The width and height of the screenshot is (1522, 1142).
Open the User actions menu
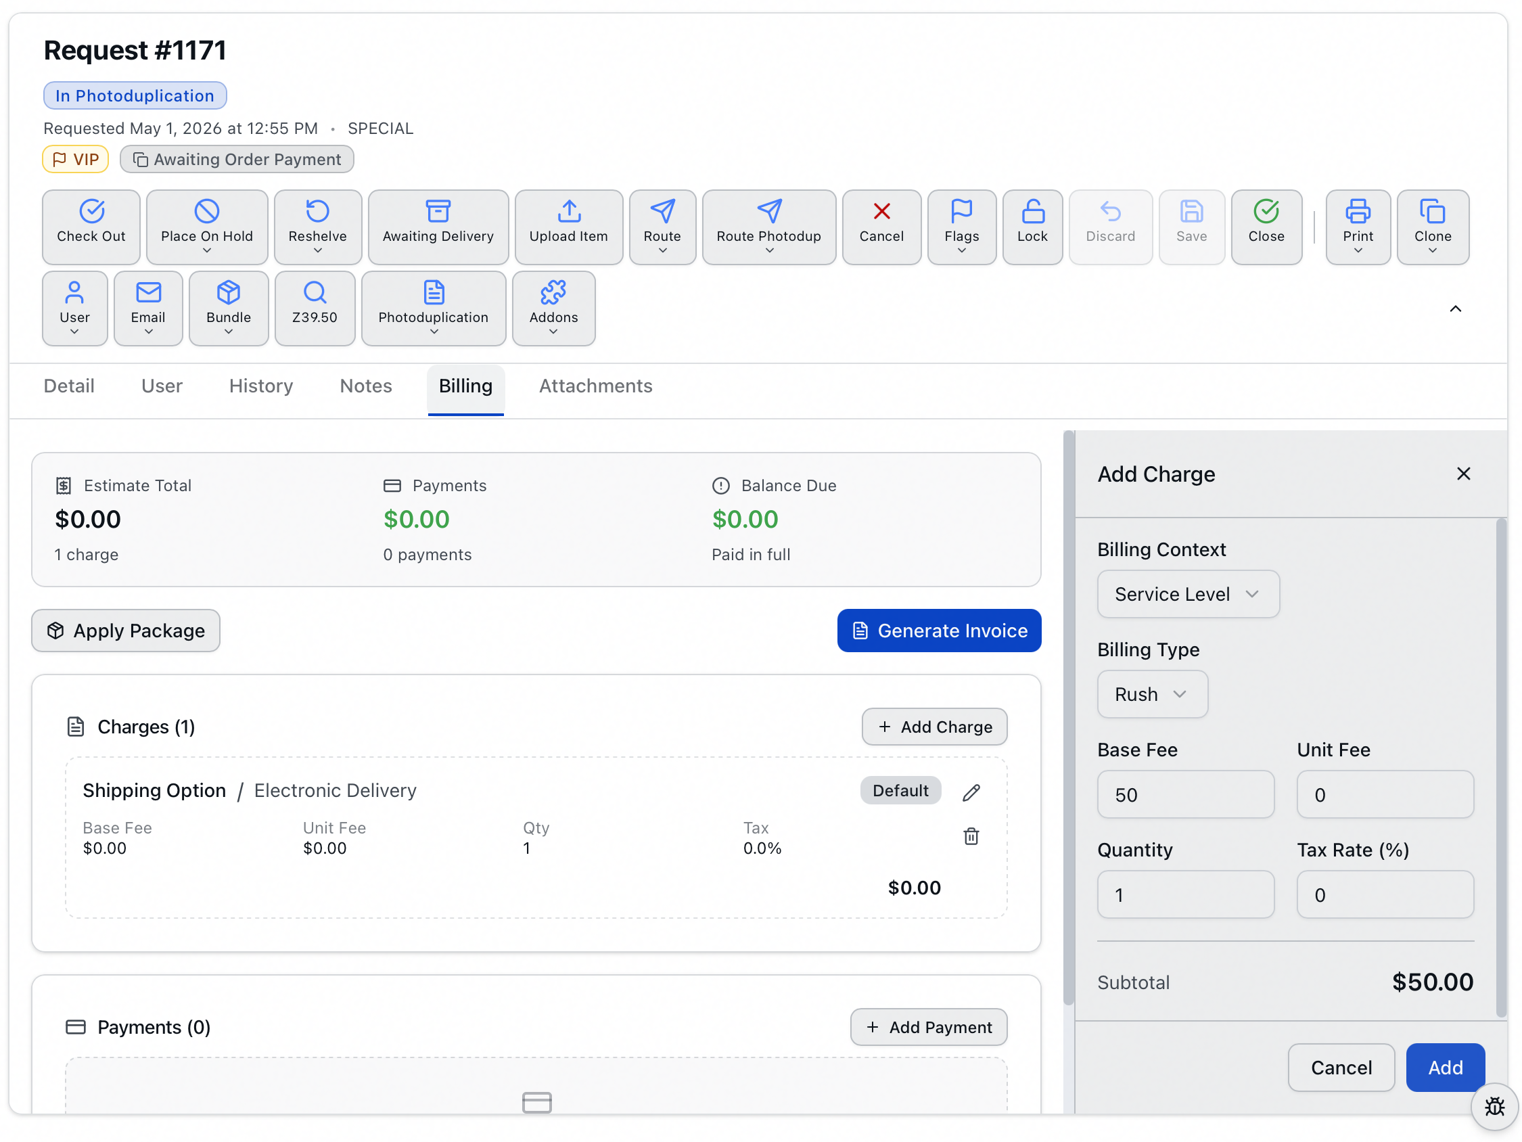(74, 308)
